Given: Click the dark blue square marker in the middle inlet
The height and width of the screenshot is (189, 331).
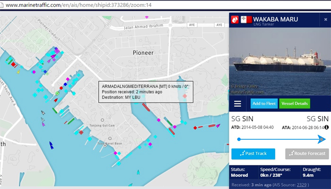Looking at the screenshot, I should point(65,85).
